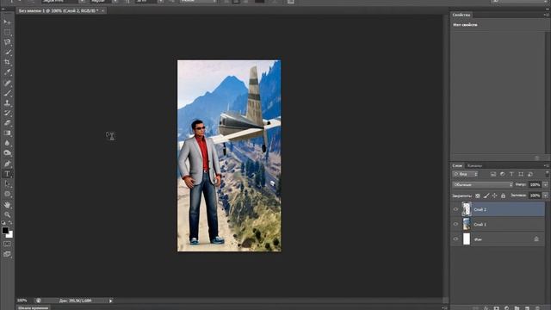Click the layer fill value field
The height and width of the screenshot is (310, 551).
tap(535, 195)
